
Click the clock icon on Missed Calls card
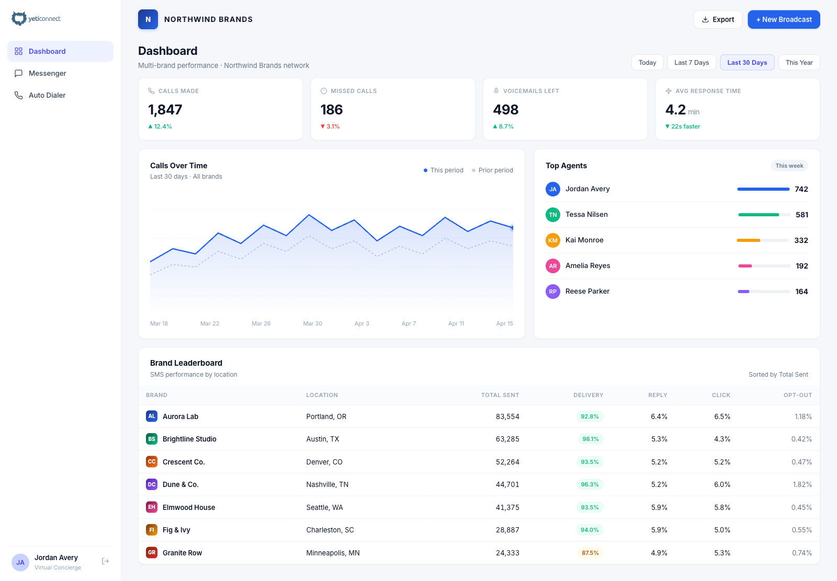point(323,90)
